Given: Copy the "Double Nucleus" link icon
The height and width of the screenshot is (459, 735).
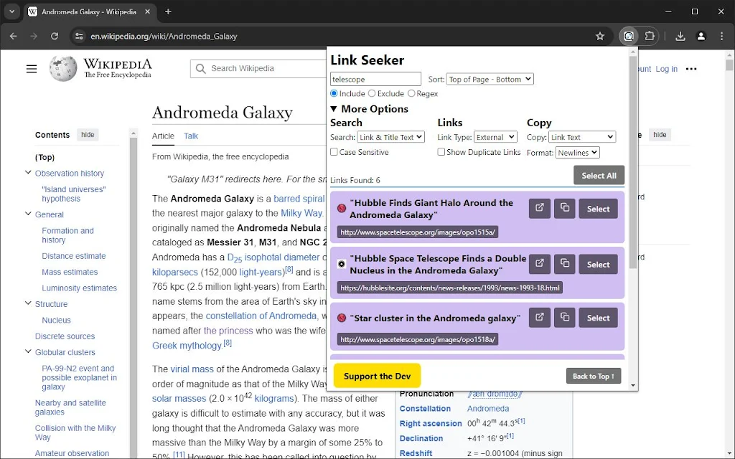Looking at the screenshot, I should 564,264.
